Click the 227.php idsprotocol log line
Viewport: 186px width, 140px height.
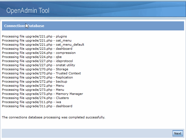(x=37, y=61)
